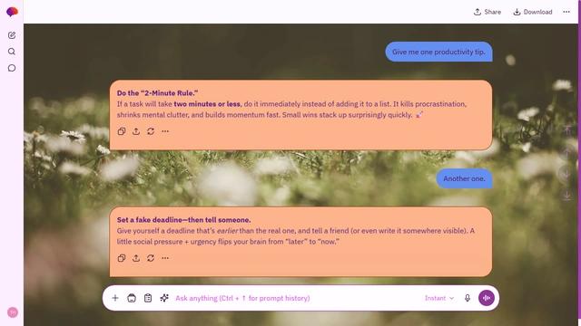Click the clipboard icon in the composer
Screen dimensions: 581x326
coord(148,298)
